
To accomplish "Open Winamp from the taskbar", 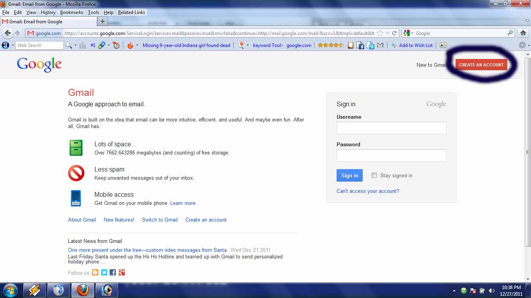I will tap(35, 290).
